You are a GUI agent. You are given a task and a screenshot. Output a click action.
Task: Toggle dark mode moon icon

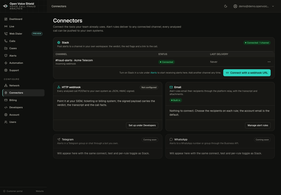(226, 6)
